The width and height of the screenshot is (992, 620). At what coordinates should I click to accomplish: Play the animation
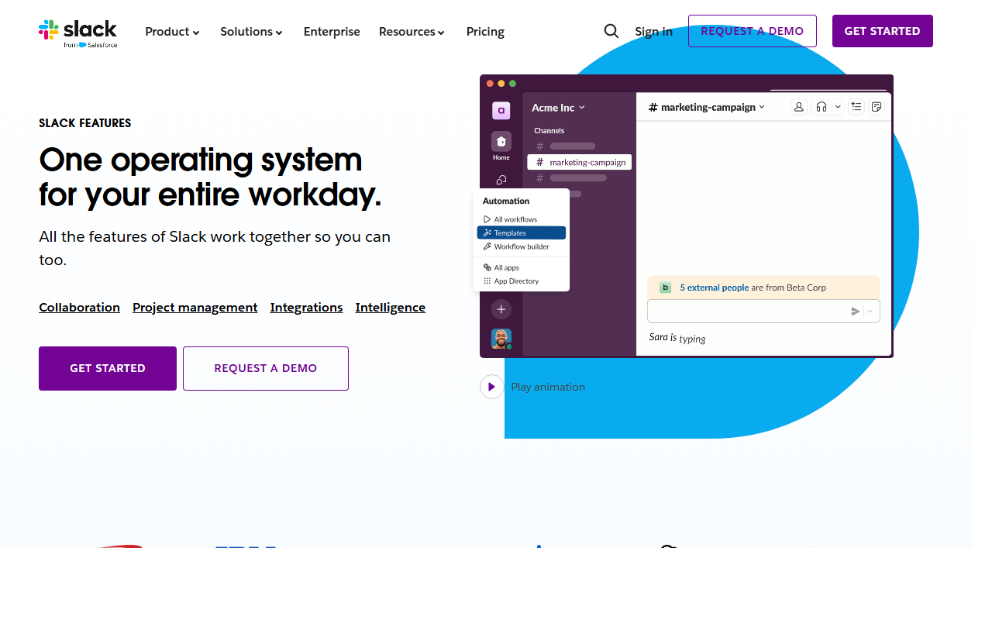[x=492, y=387]
